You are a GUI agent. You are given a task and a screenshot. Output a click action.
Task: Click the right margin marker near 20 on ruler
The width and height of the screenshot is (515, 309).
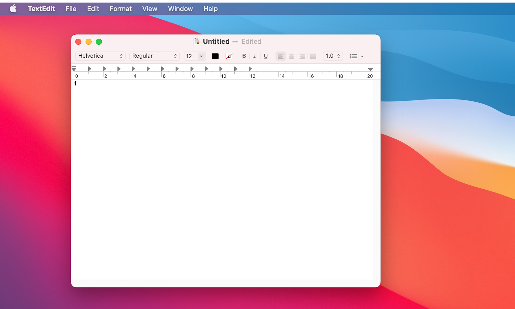point(370,69)
